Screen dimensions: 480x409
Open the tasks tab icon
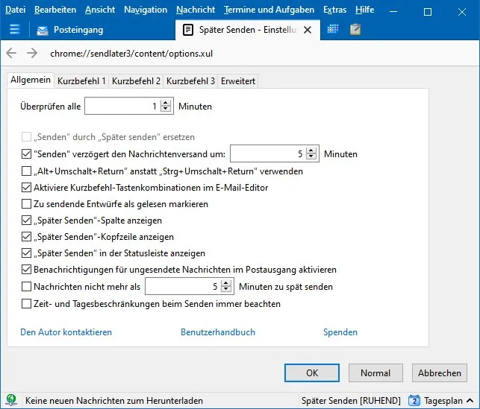tap(355, 29)
